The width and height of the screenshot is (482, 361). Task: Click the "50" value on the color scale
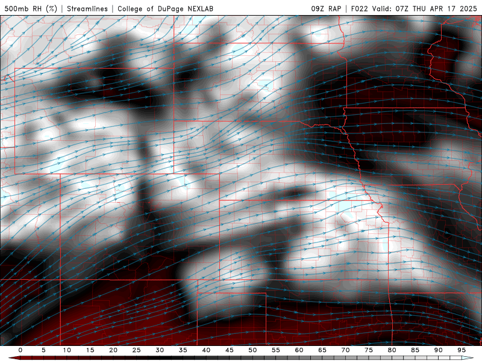252,350
